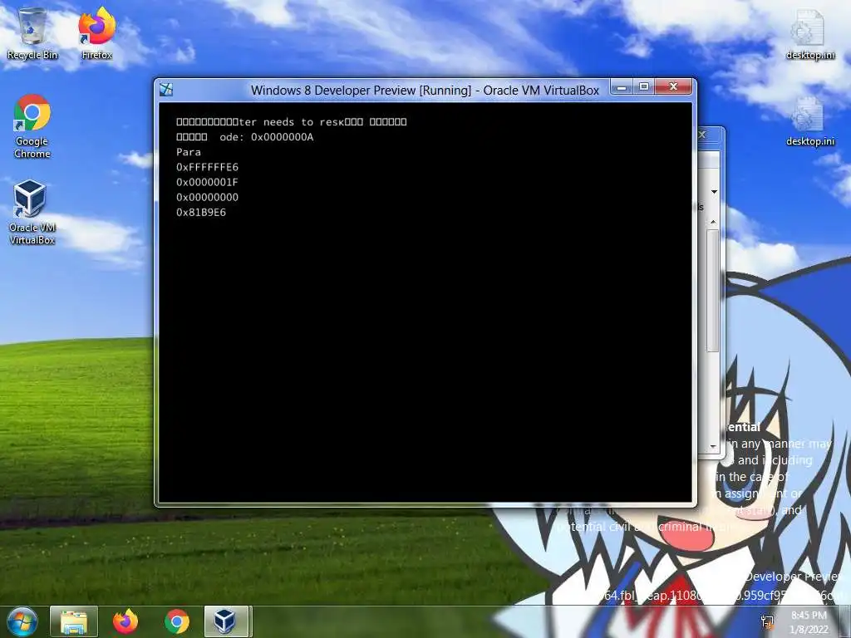The width and height of the screenshot is (851, 638).
Task: Activate the VirtualBox taskbar button
Action: (226, 621)
